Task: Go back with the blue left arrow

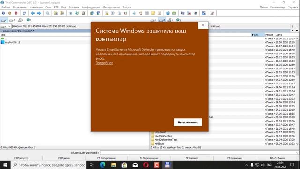Action: coord(33,13)
